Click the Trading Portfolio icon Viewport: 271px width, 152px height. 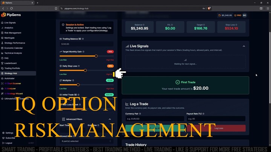click(2, 68)
